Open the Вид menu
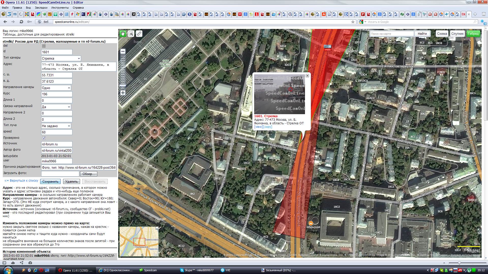The height and width of the screenshot is (274, 488). [x=28, y=8]
